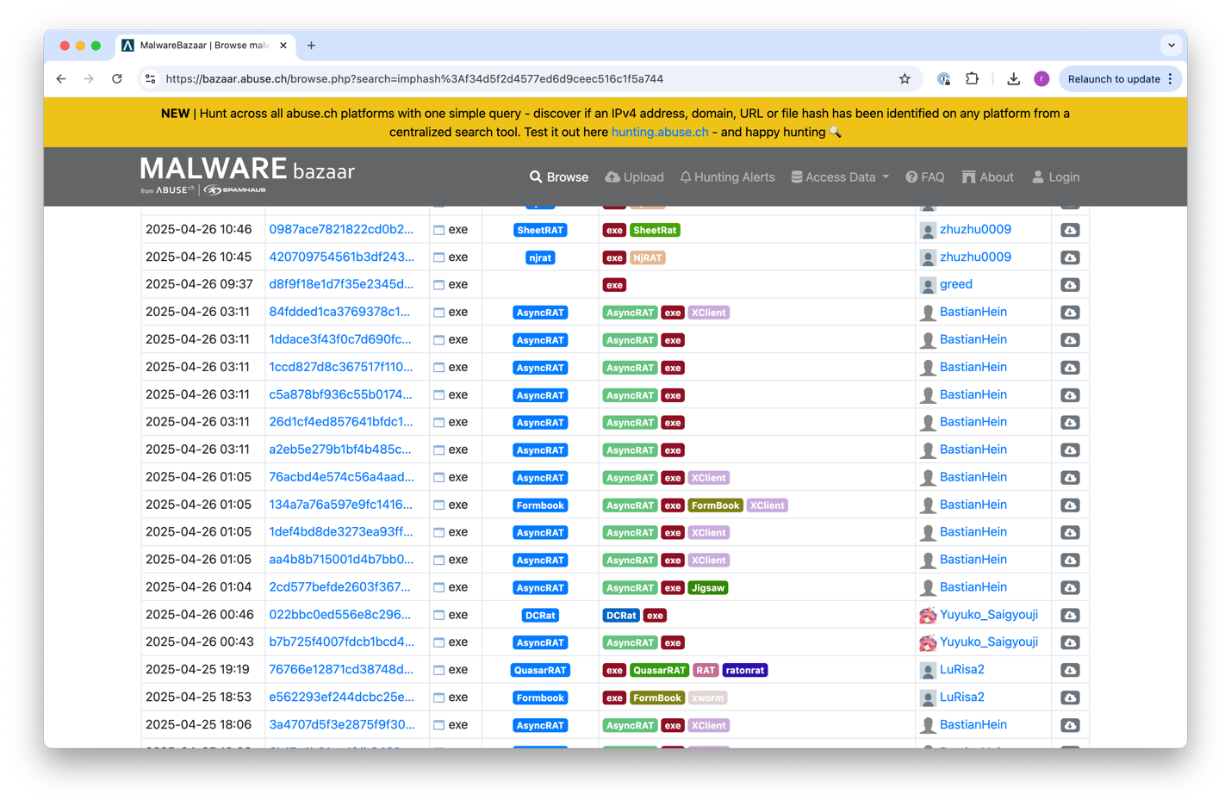The width and height of the screenshot is (1231, 806).
Task: Download the sample in the 84fdded1ca3769378c1 row
Action: click(x=1070, y=313)
